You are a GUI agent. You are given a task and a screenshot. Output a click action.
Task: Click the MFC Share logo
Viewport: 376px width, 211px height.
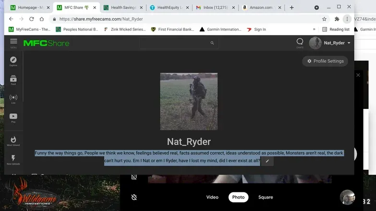coord(46,43)
